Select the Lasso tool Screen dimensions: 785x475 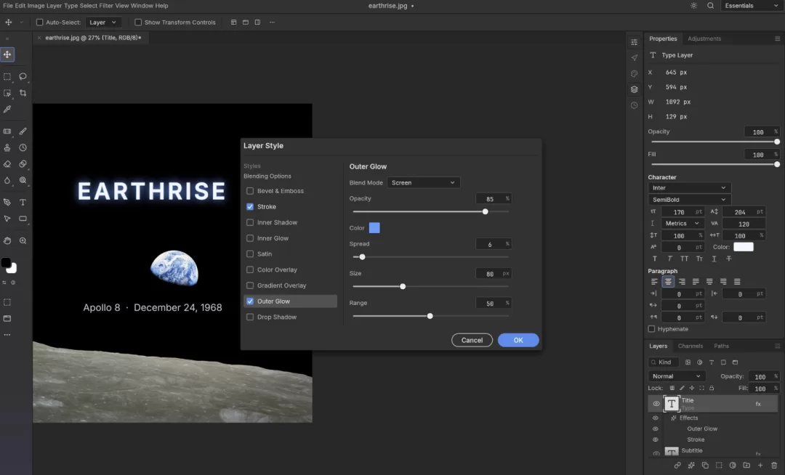click(x=23, y=76)
